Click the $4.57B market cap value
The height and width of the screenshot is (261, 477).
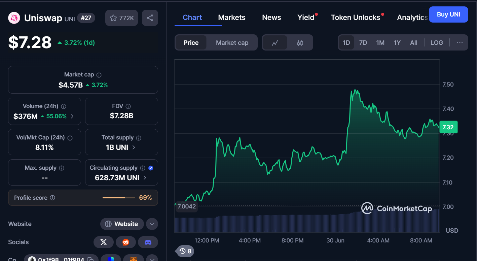click(71, 85)
